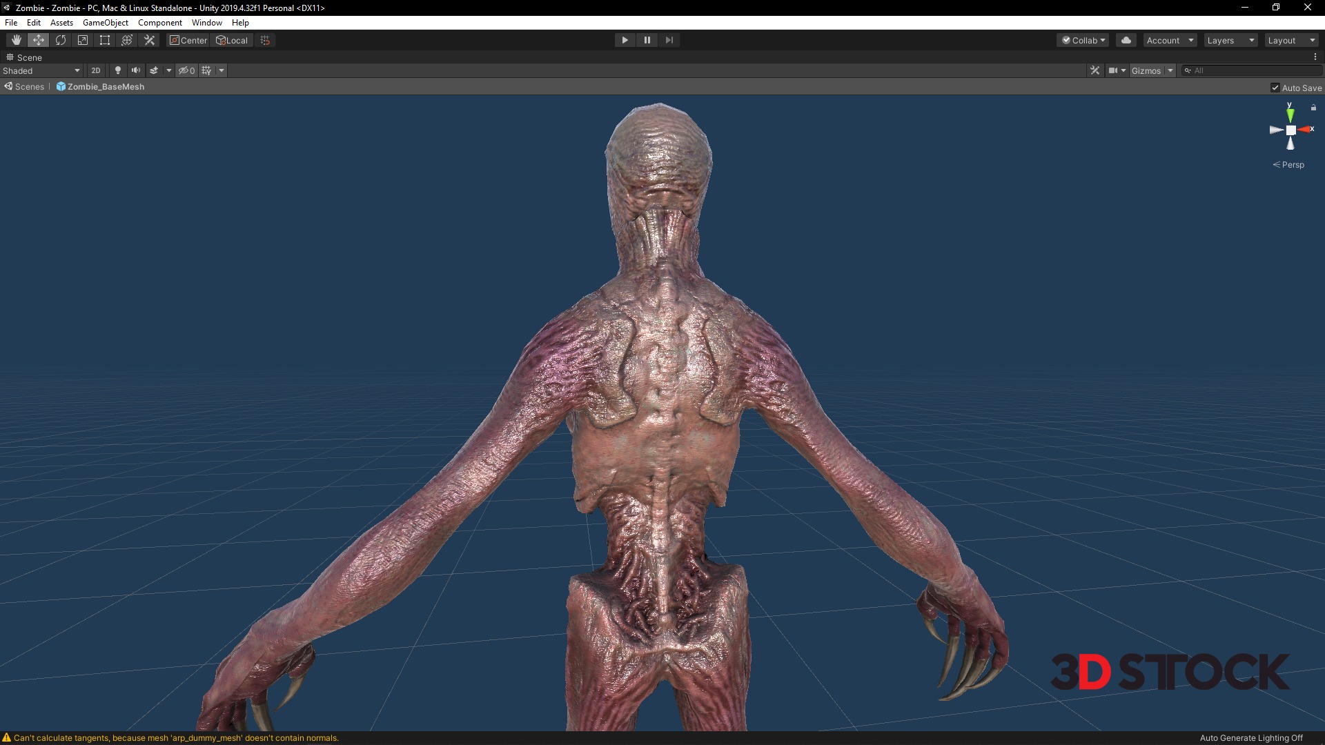Select the Rotate tool
The width and height of the screenshot is (1325, 745).
pyautogui.click(x=61, y=40)
